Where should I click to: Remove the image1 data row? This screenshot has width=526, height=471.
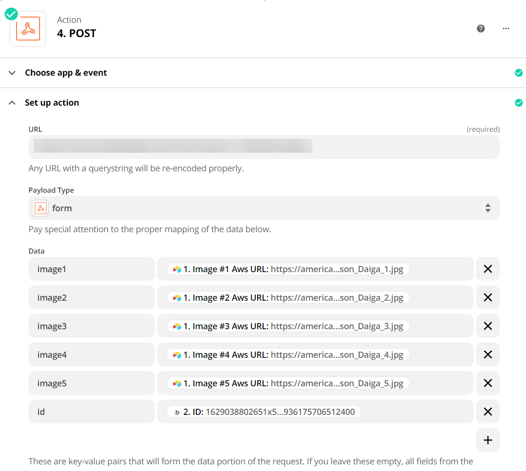tap(487, 269)
